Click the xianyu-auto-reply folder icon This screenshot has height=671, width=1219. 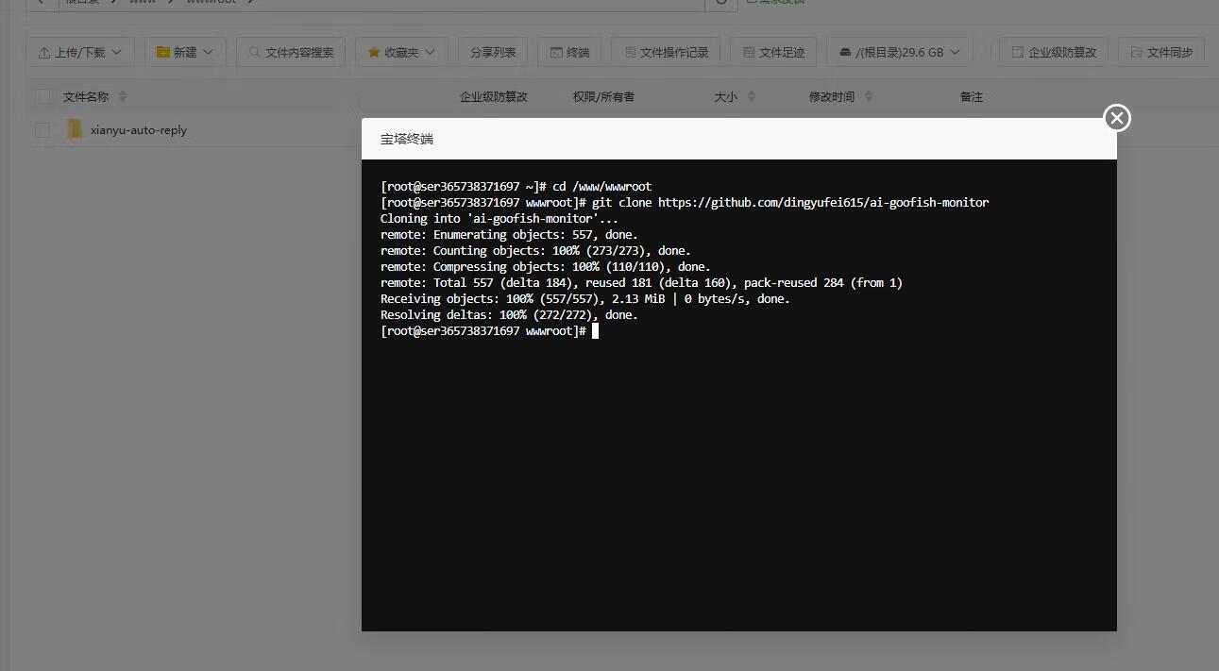(75, 129)
